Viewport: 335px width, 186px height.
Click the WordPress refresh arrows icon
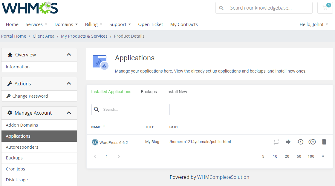click(x=276, y=142)
